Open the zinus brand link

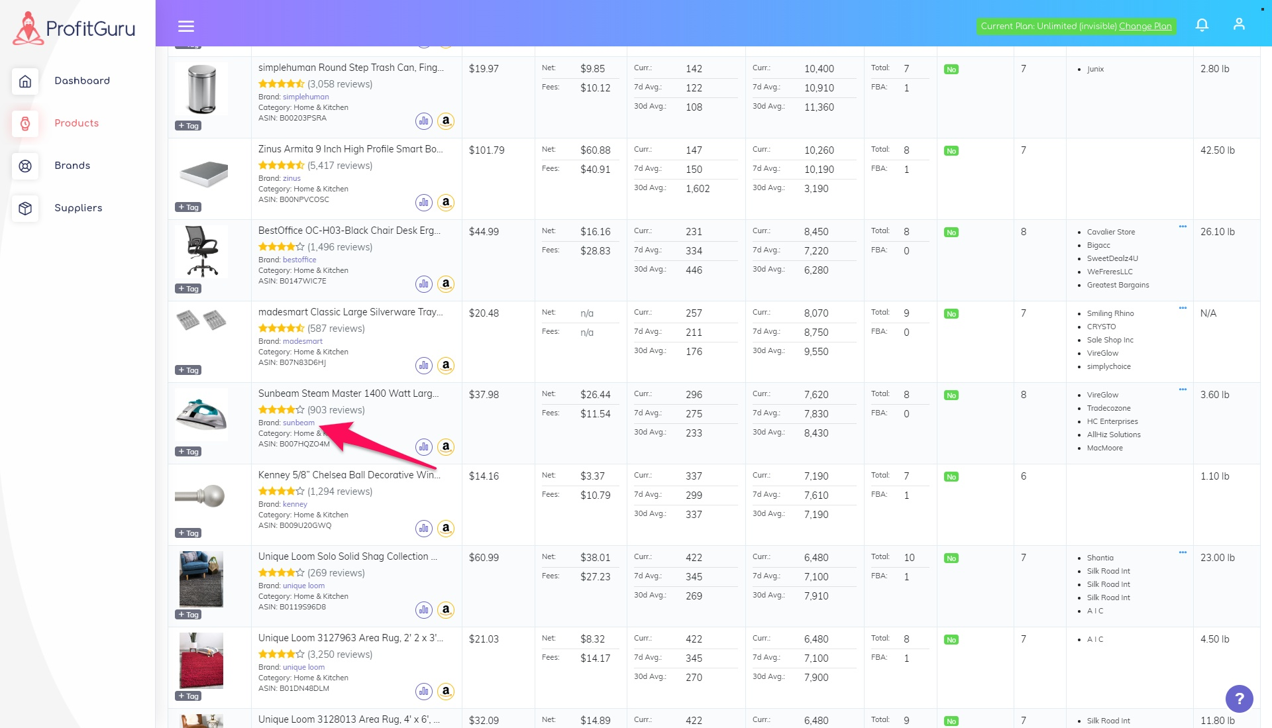(291, 178)
